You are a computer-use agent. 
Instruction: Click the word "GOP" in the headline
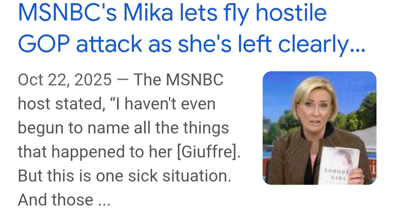click(x=43, y=44)
